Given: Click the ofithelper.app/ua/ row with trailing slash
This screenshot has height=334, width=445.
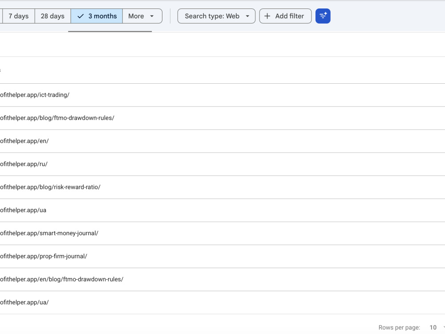Looking at the screenshot, I should point(222,302).
